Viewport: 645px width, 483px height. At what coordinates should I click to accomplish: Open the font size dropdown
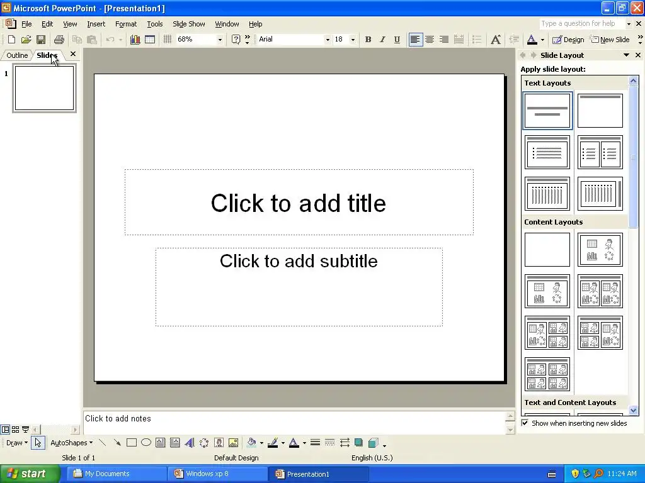click(353, 40)
